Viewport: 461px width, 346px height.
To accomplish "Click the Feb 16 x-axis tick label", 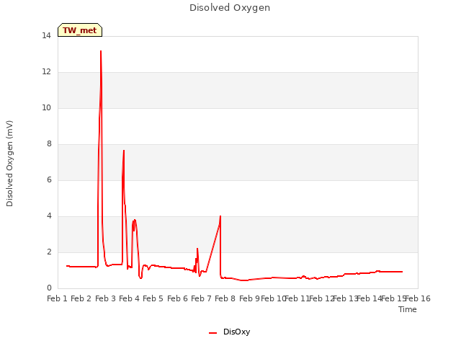I will point(418,299).
